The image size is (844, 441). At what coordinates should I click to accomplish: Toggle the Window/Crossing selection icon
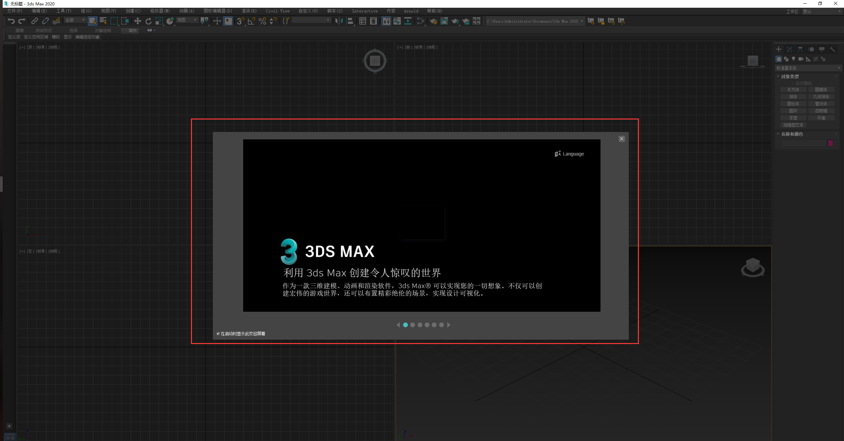point(125,21)
